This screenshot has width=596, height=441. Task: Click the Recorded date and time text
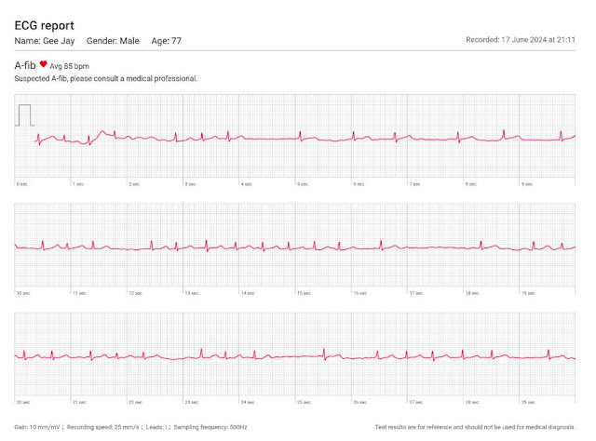pos(522,41)
